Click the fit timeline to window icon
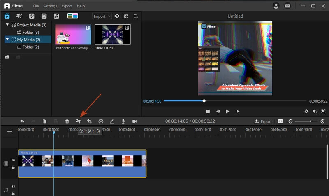 pos(280,121)
